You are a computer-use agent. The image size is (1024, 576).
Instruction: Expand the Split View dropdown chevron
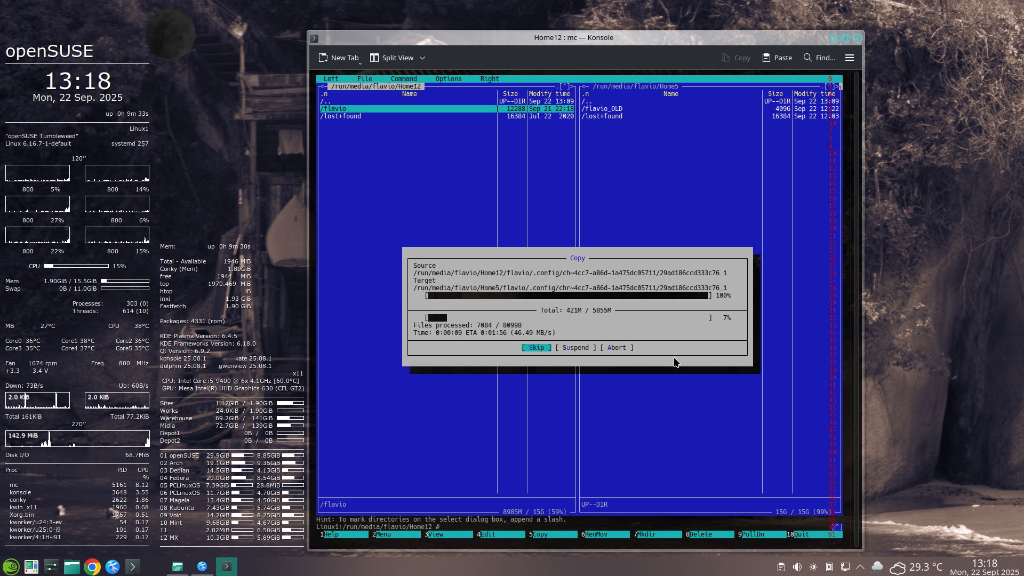(x=422, y=58)
